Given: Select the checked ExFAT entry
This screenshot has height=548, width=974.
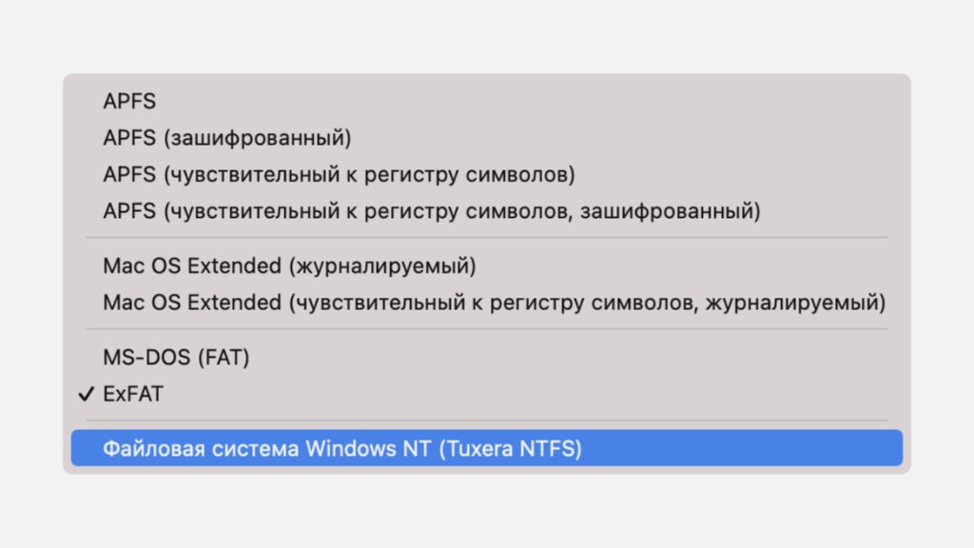Looking at the screenshot, I should pyautogui.click(x=133, y=394).
